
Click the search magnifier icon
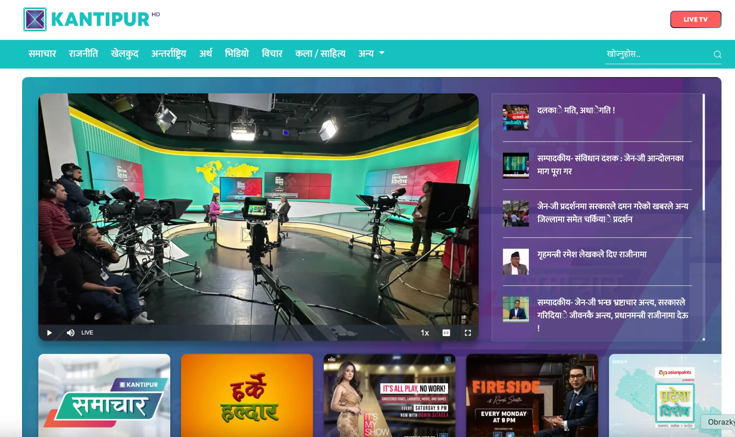tap(717, 55)
